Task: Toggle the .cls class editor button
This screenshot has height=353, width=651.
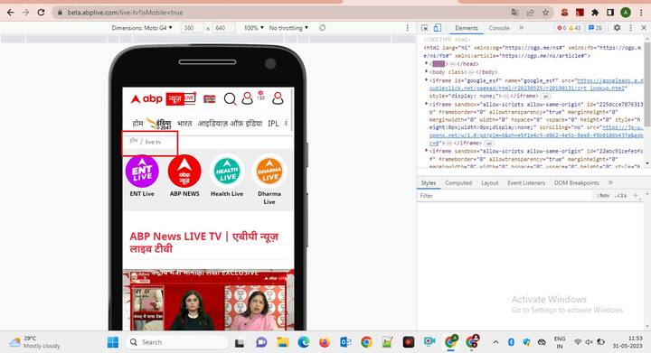Action: (x=621, y=195)
